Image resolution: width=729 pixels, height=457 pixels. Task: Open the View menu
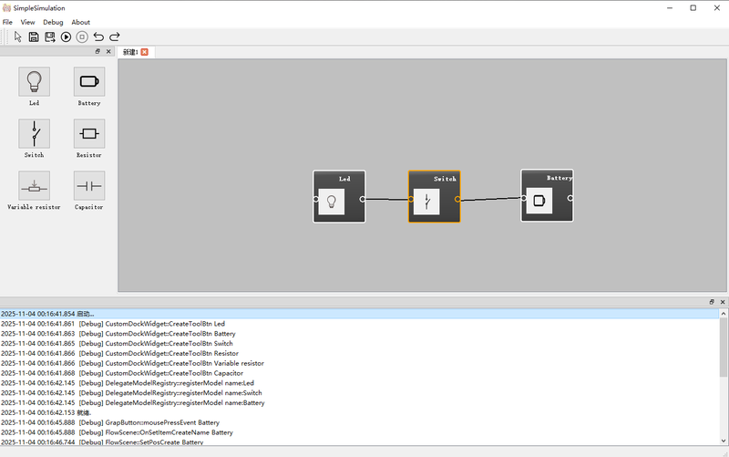[x=27, y=22]
